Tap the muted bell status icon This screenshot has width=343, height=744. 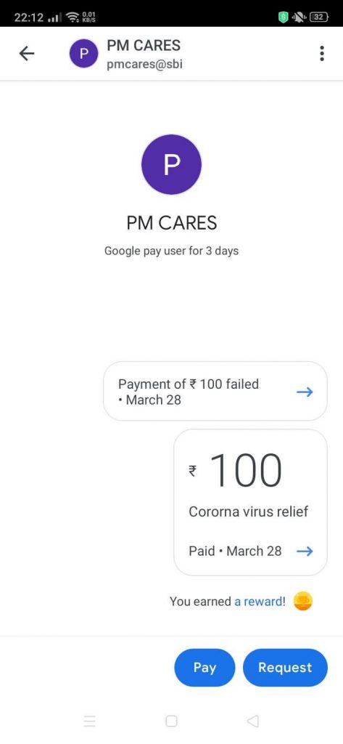tap(300, 17)
